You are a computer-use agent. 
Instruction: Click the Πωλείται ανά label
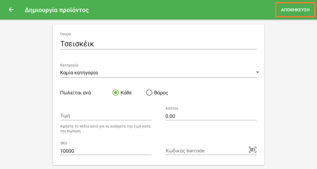tap(76, 93)
